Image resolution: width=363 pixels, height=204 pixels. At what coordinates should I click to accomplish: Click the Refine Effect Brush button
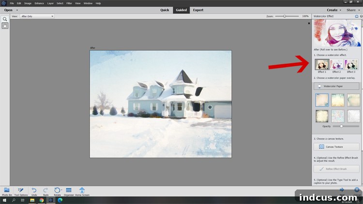336,169
